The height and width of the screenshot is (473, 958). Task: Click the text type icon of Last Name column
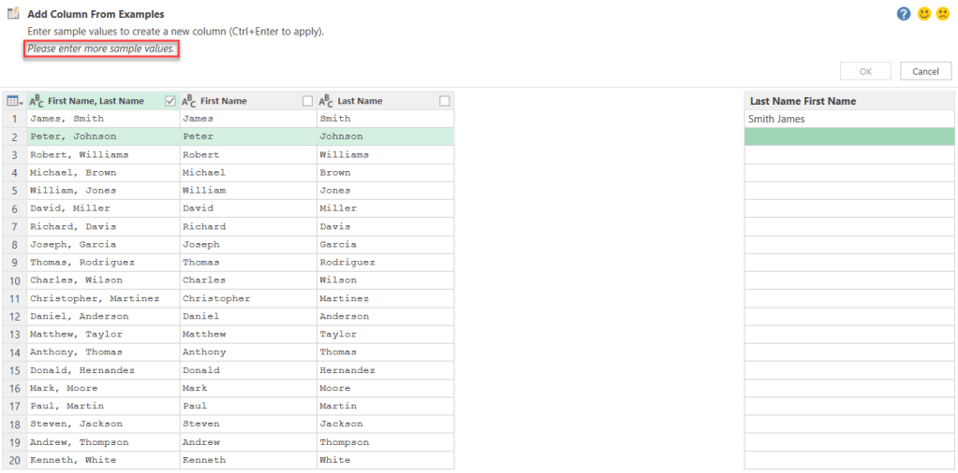[x=326, y=101]
